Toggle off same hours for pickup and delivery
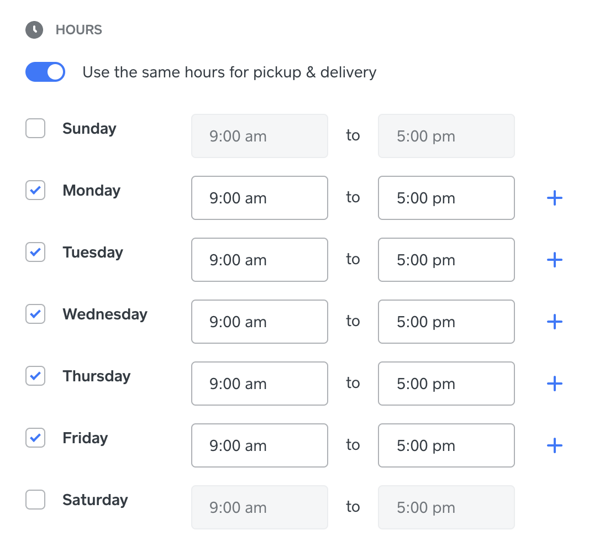The width and height of the screenshot is (589, 546). pos(45,72)
